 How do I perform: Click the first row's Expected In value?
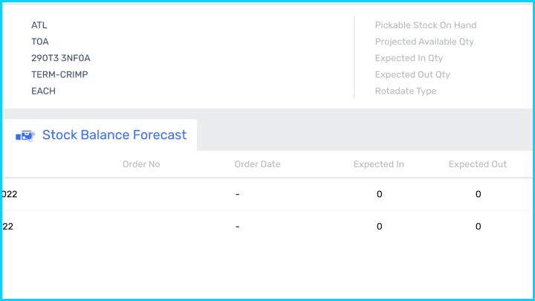[x=379, y=195]
